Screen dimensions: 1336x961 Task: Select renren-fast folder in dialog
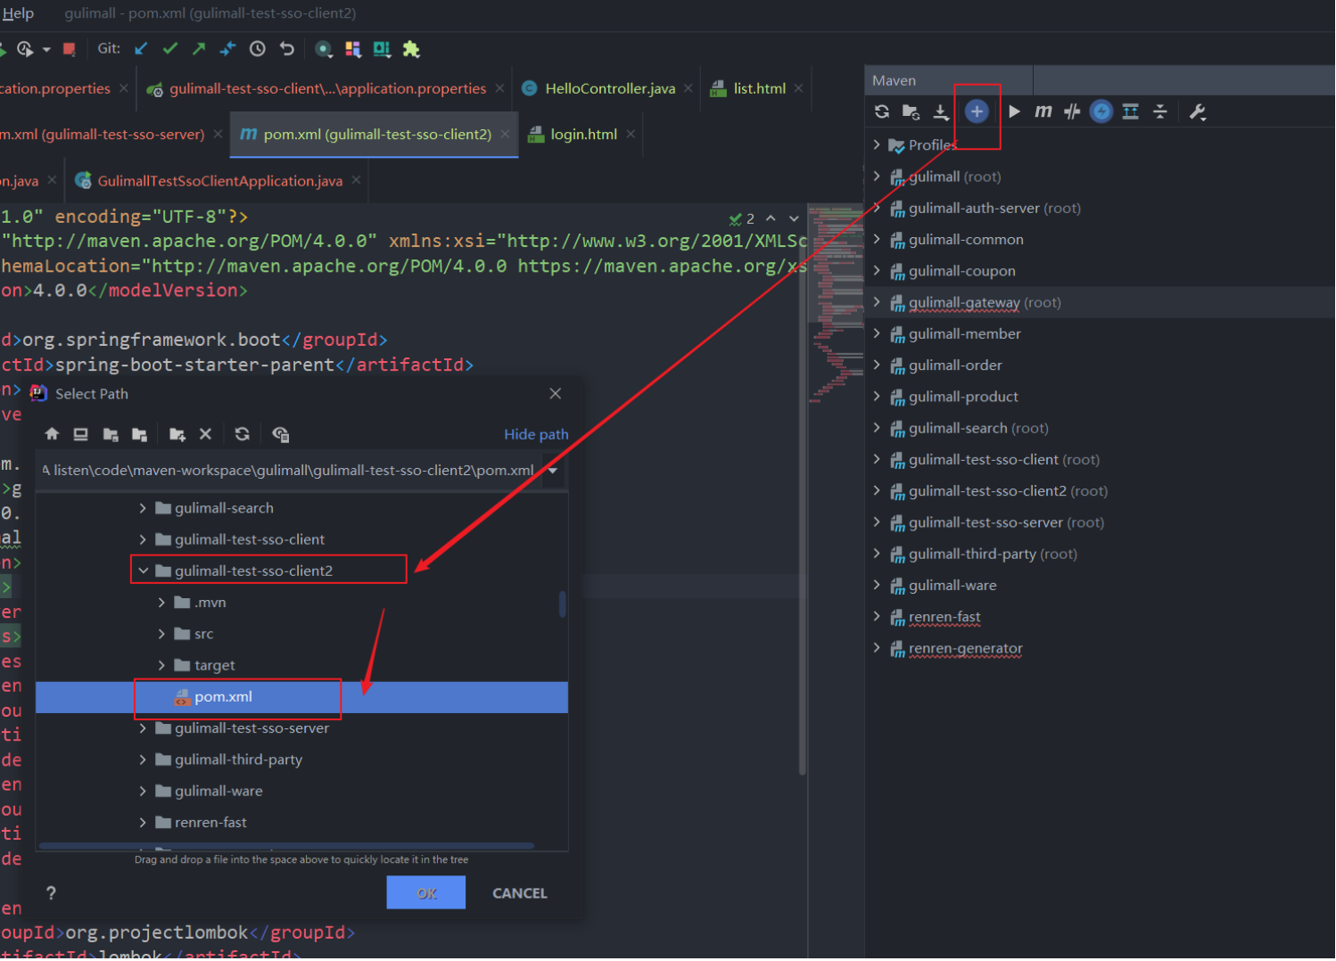210,822
